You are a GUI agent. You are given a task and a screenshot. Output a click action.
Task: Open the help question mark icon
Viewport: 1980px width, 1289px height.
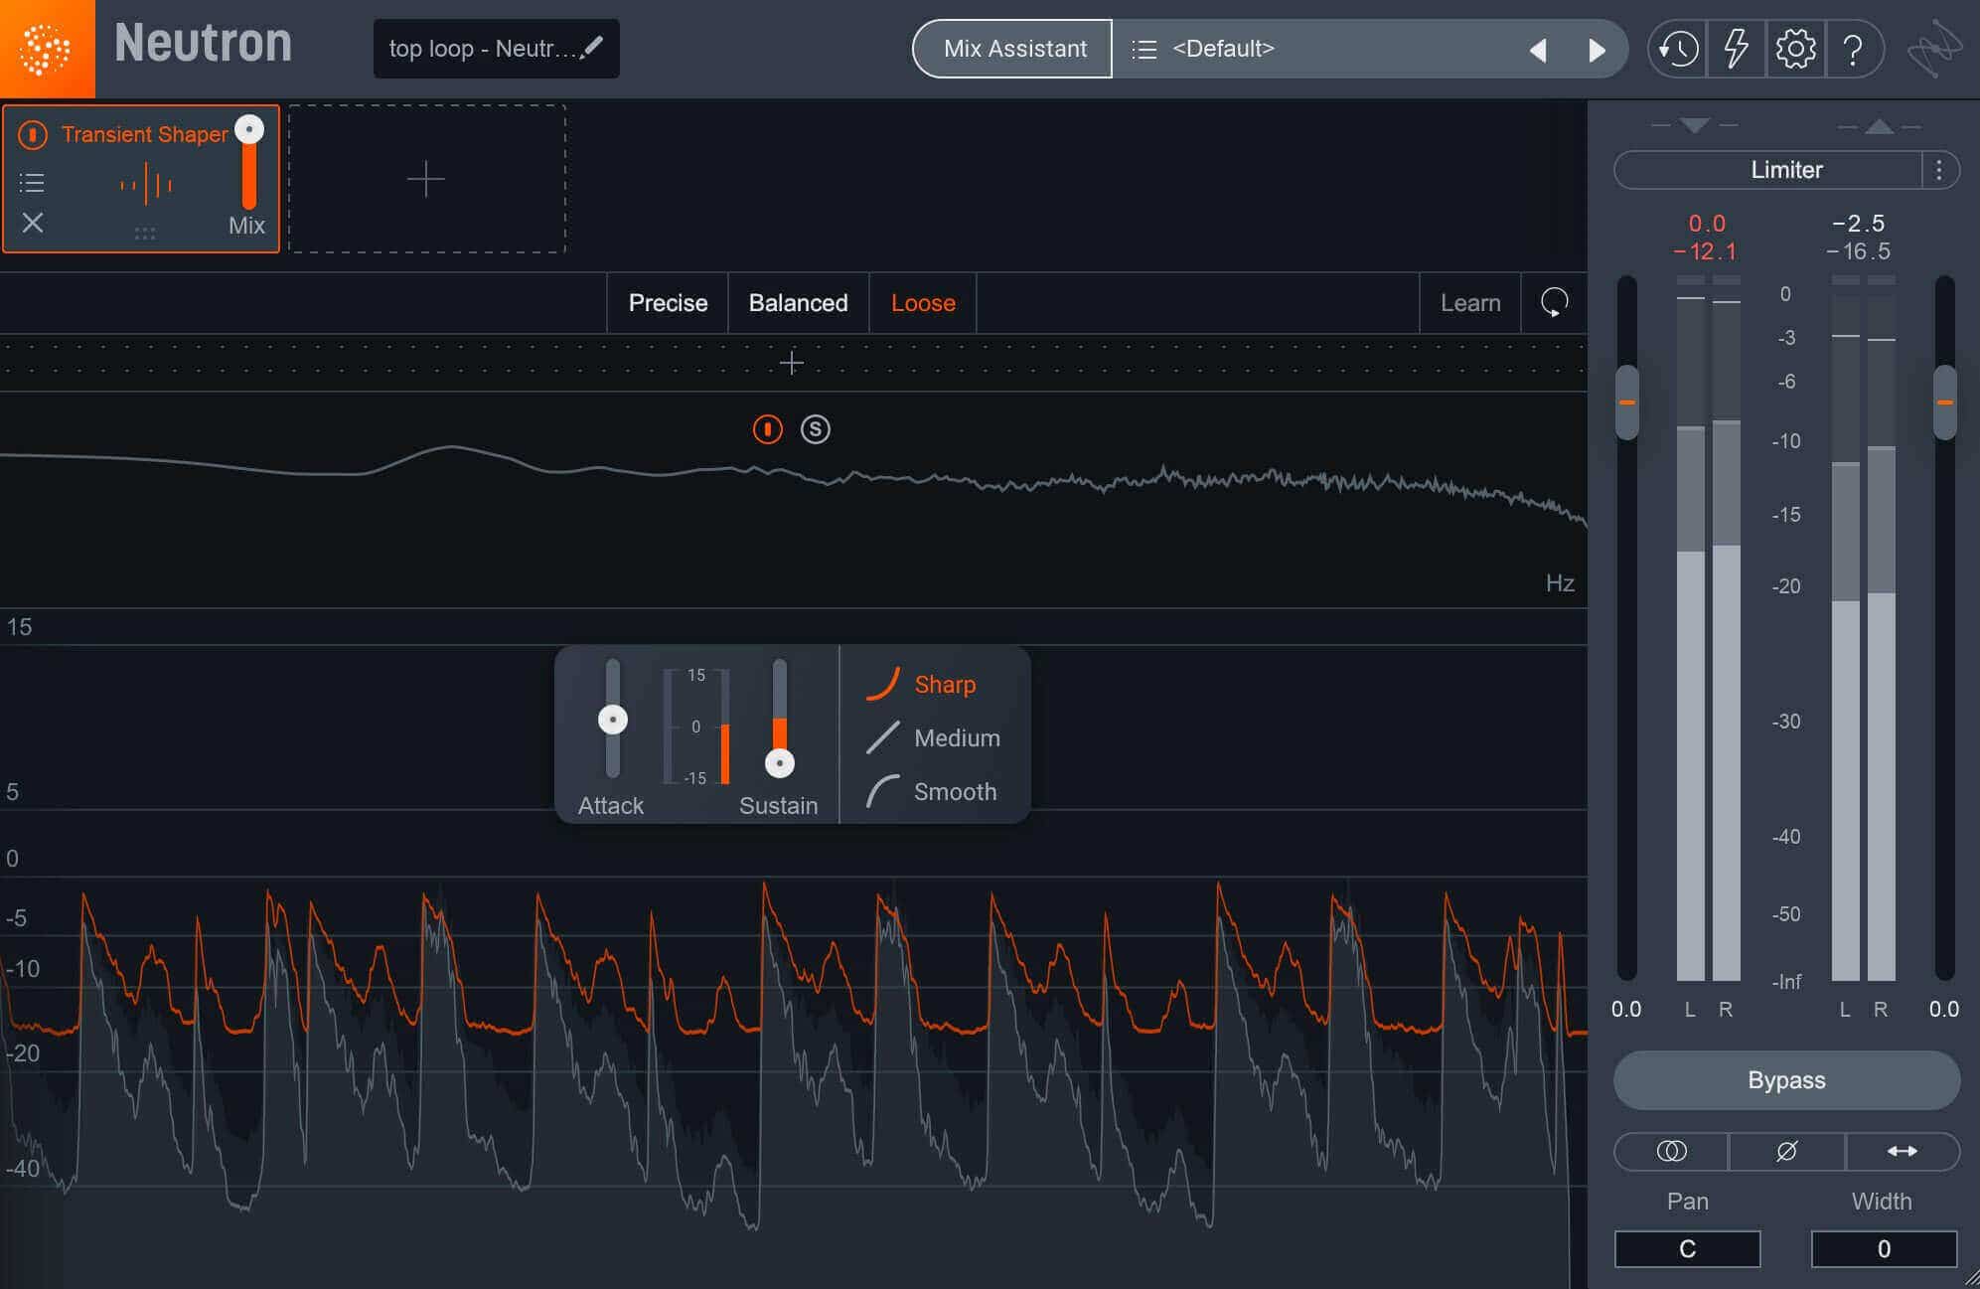[1853, 49]
